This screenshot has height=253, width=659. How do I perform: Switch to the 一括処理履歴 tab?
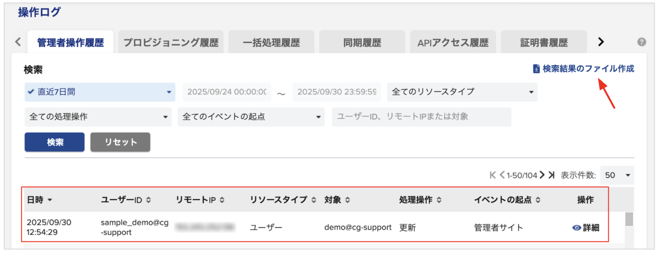pyautogui.click(x=271, y=42)
